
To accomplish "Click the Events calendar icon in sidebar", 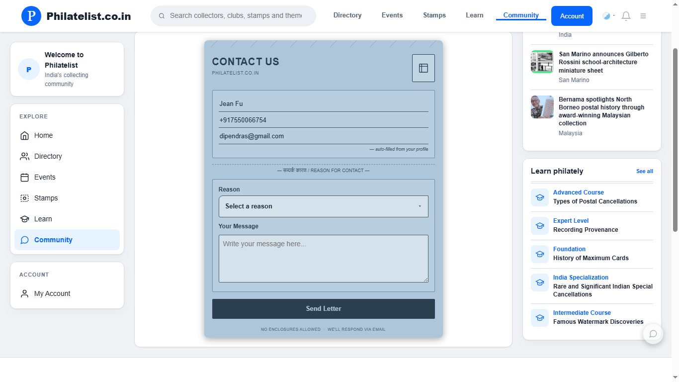I will (x=24, y=177).
